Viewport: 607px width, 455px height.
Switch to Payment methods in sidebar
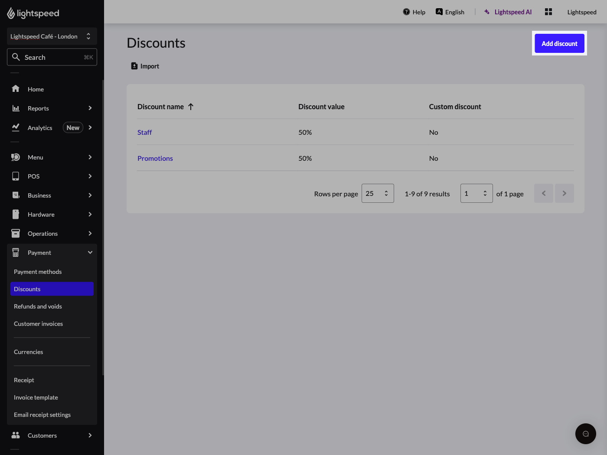(38, 271)
